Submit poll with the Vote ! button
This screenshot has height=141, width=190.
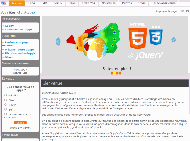pos(20,123)
